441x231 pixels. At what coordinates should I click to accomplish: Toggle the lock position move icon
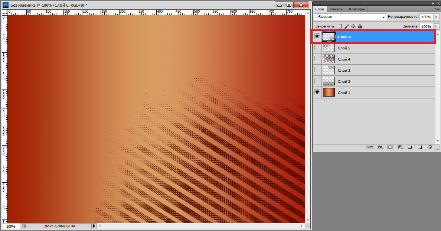(353, 26)
